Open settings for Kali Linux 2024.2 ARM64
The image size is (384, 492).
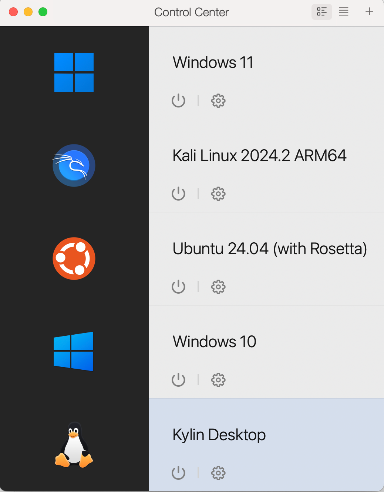218,194
